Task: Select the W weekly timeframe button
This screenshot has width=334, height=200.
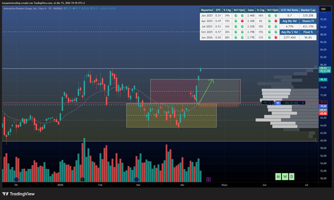Action: point(285,177)
